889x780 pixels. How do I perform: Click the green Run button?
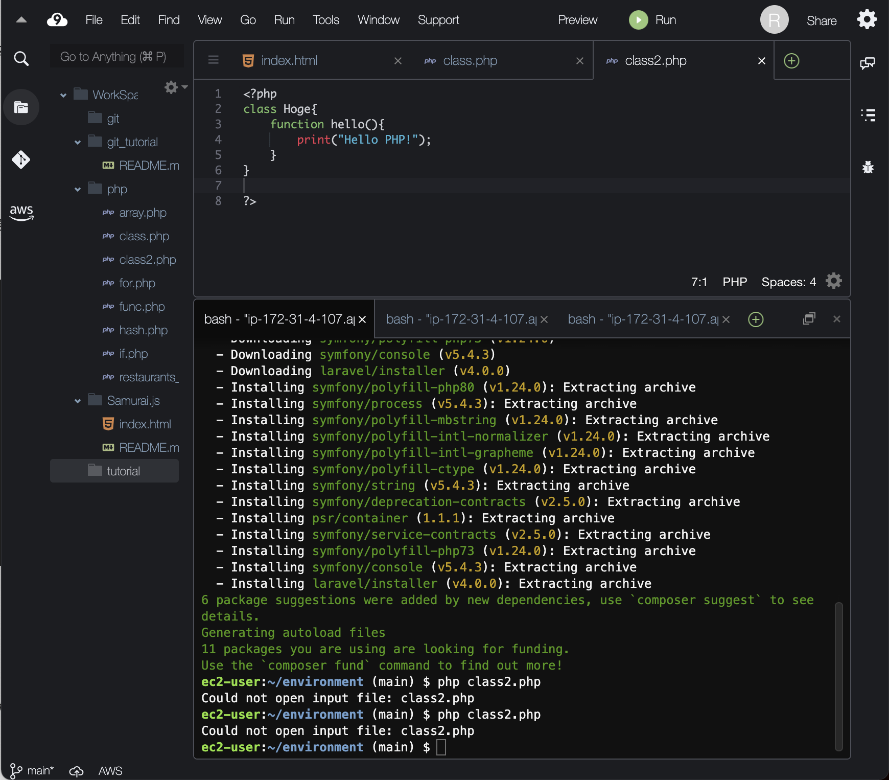(x=653, y=20)
